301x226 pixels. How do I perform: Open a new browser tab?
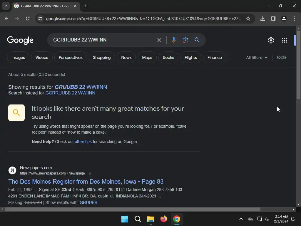click(x=86, y=6)
